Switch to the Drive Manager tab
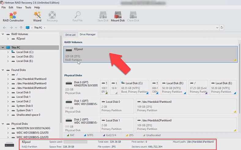241x150 pixels. coord(87,35)
